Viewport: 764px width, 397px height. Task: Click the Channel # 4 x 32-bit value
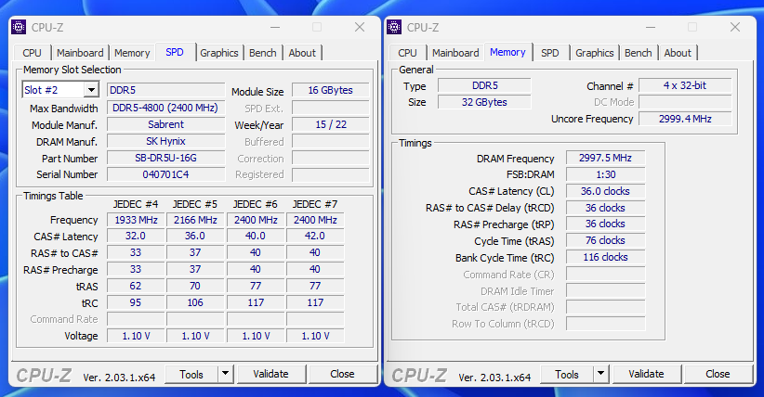(x=685, y=85)
